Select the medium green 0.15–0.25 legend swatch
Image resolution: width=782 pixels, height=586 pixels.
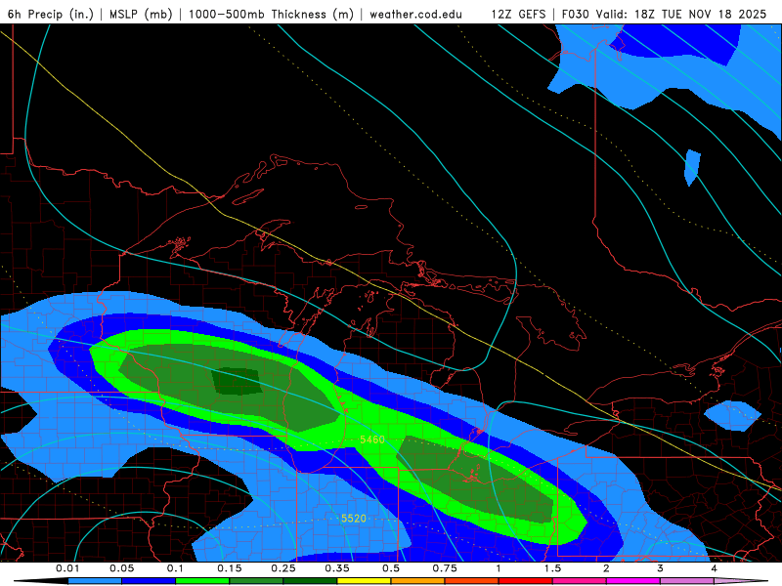256,581
